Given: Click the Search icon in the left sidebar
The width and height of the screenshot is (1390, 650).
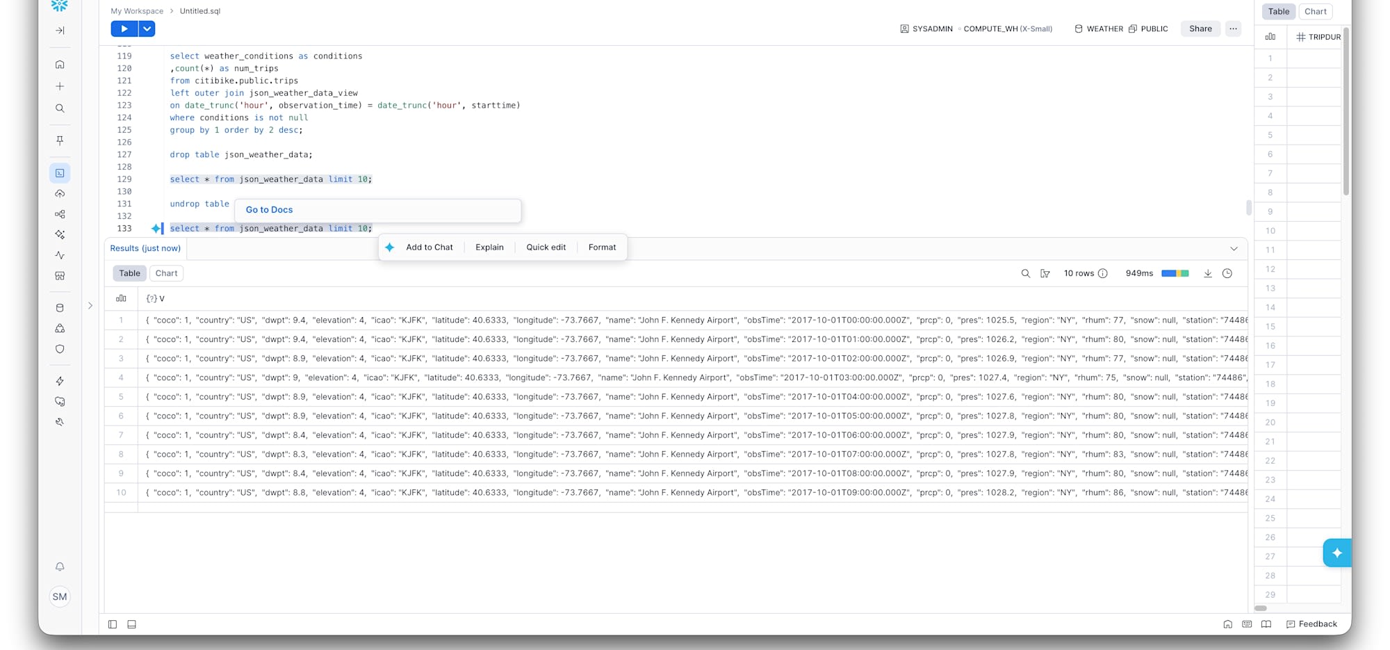Looking at the screenshot, I should click(x=60, y=108).
